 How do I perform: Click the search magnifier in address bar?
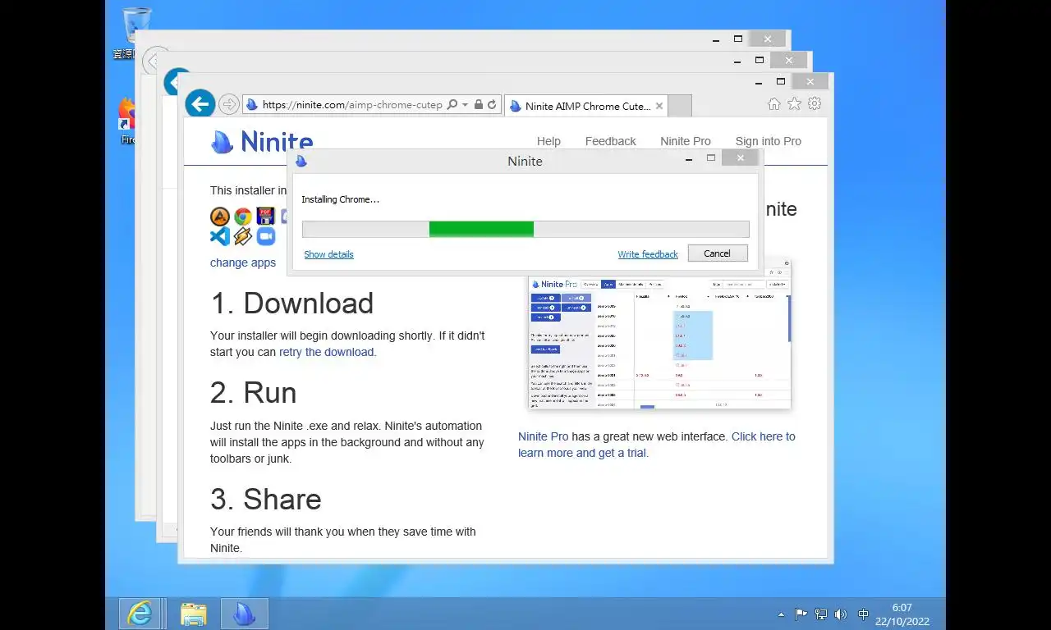pos(452,105)
